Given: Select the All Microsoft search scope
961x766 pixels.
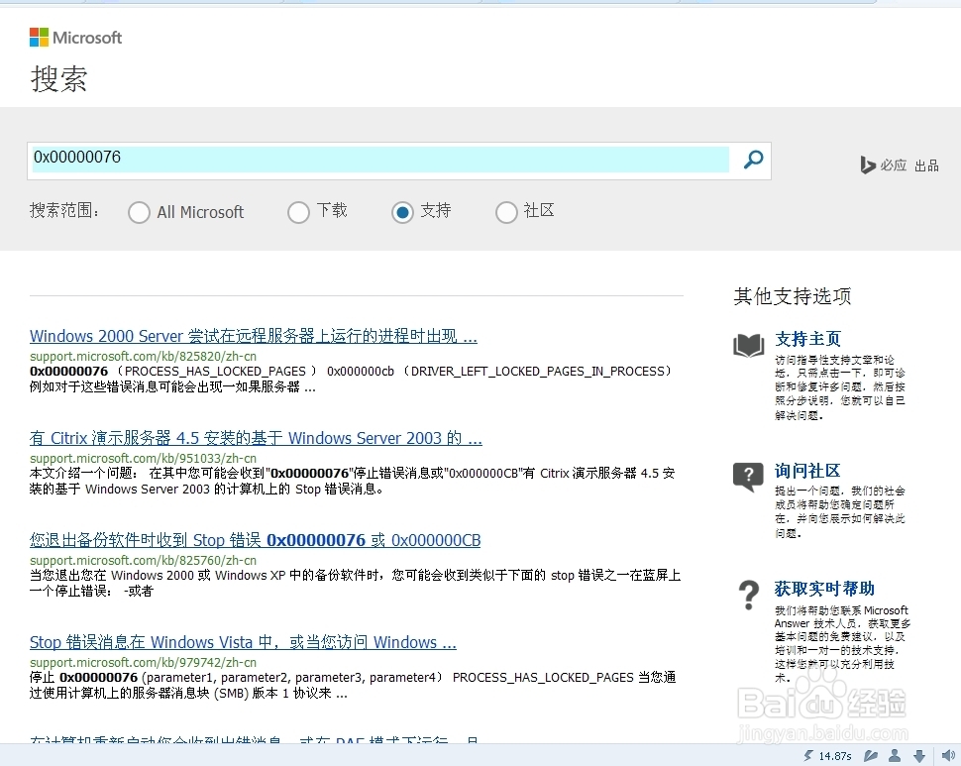Looking at the screenshot, I should (x=139, y=213).
